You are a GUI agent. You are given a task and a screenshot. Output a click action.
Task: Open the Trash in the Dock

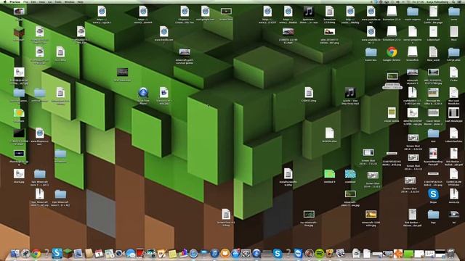(x=450, y=254)
